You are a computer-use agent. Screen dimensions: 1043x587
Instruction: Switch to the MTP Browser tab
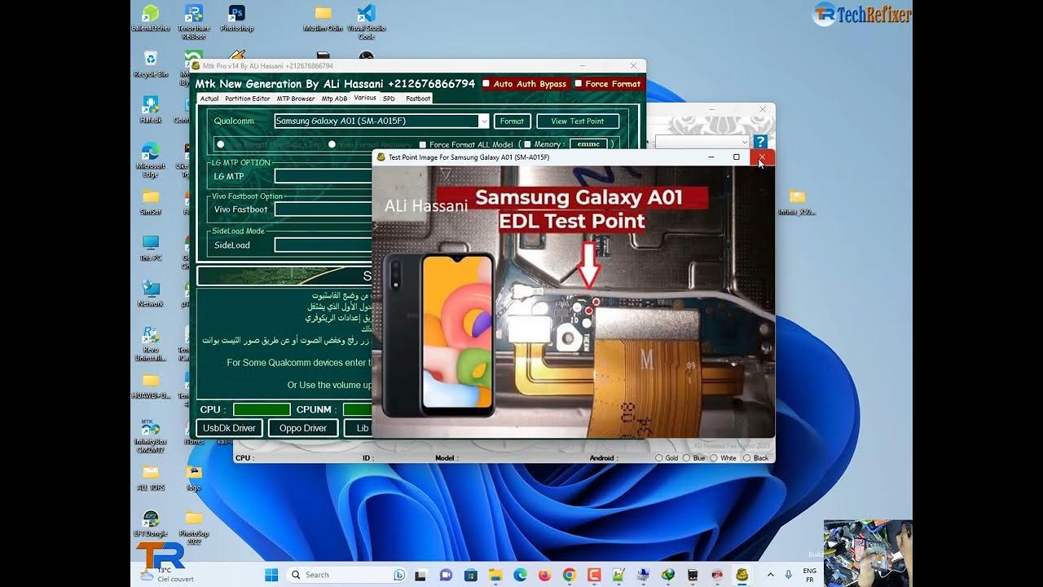coord(296,99)
